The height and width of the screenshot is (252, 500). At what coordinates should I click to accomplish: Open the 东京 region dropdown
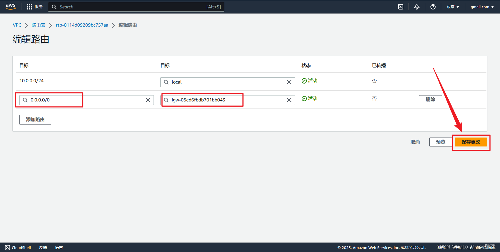click(x=453, y=7)
